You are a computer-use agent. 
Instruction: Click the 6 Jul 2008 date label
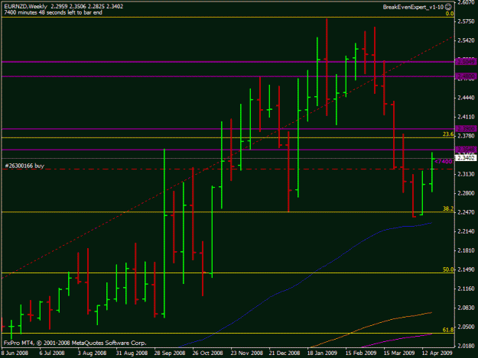pyautogui.click(x=52, y=353)
